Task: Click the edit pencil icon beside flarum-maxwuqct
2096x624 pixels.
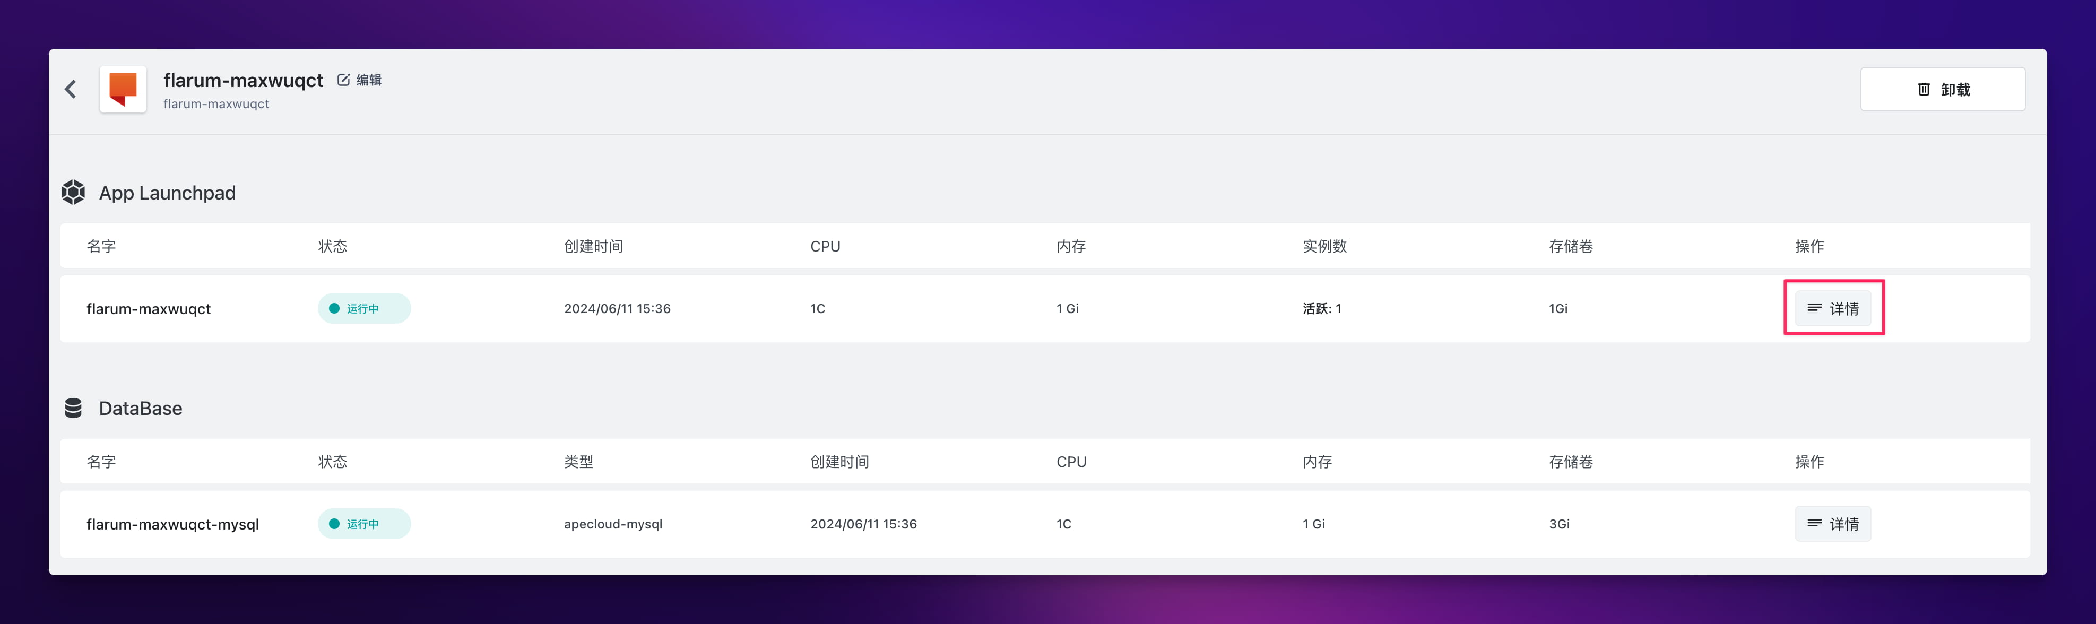Action: (343, 80)
